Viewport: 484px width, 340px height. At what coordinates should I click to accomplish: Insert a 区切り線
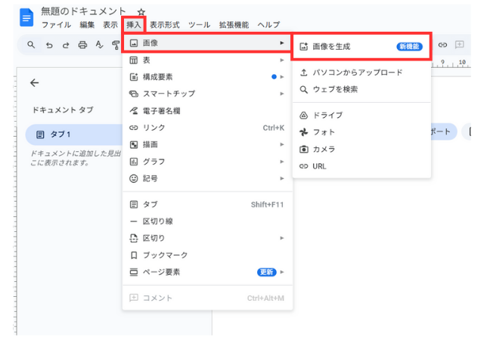[x=206, y=221]
